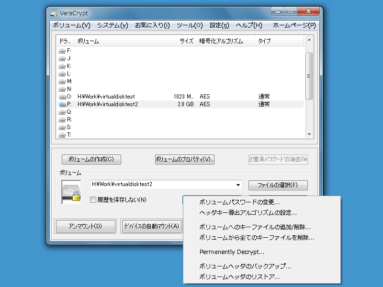Click the 2.0 GB size cell
Image resolution: width=383 pixels, height=287 pixels.
coord(185,104)
